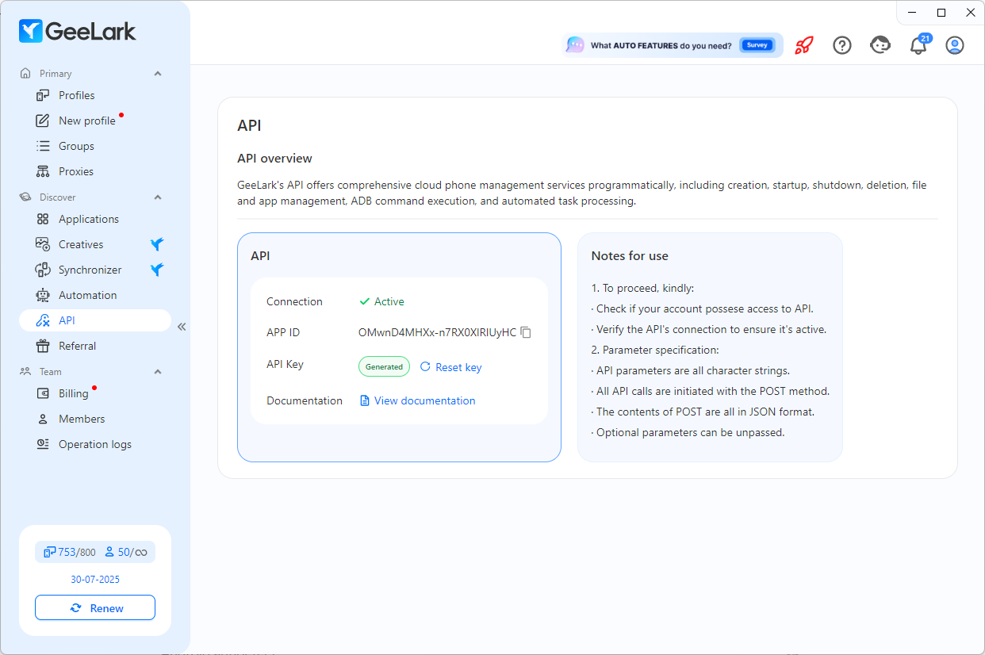Collapse the sidebar with double-arrow icon
Screen dimensions: 985x655
182,327
